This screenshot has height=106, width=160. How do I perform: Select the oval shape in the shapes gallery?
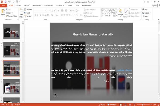pos(112,10)
